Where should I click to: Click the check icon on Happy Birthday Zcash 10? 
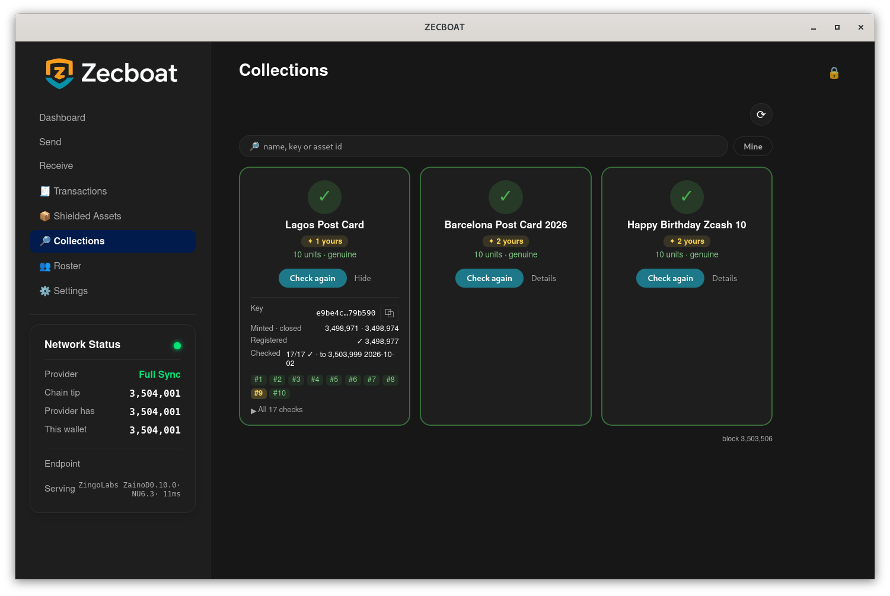[687, 196]
